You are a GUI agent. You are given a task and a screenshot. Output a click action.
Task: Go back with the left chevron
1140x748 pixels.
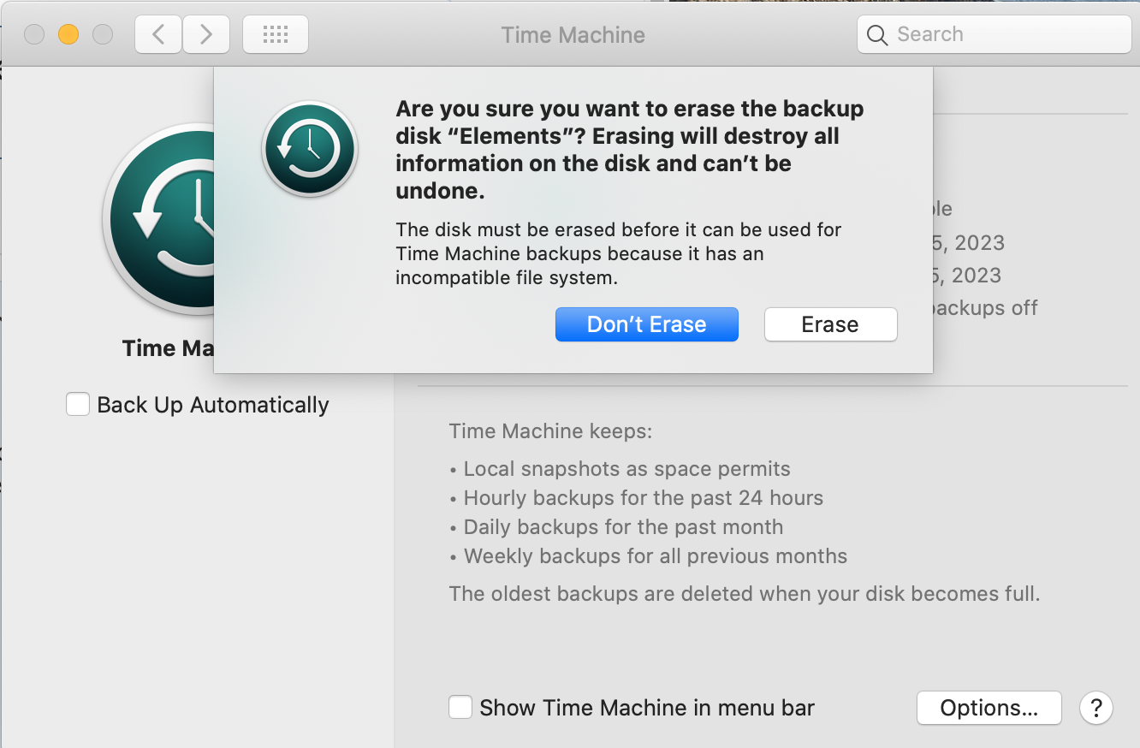[157, 34]
